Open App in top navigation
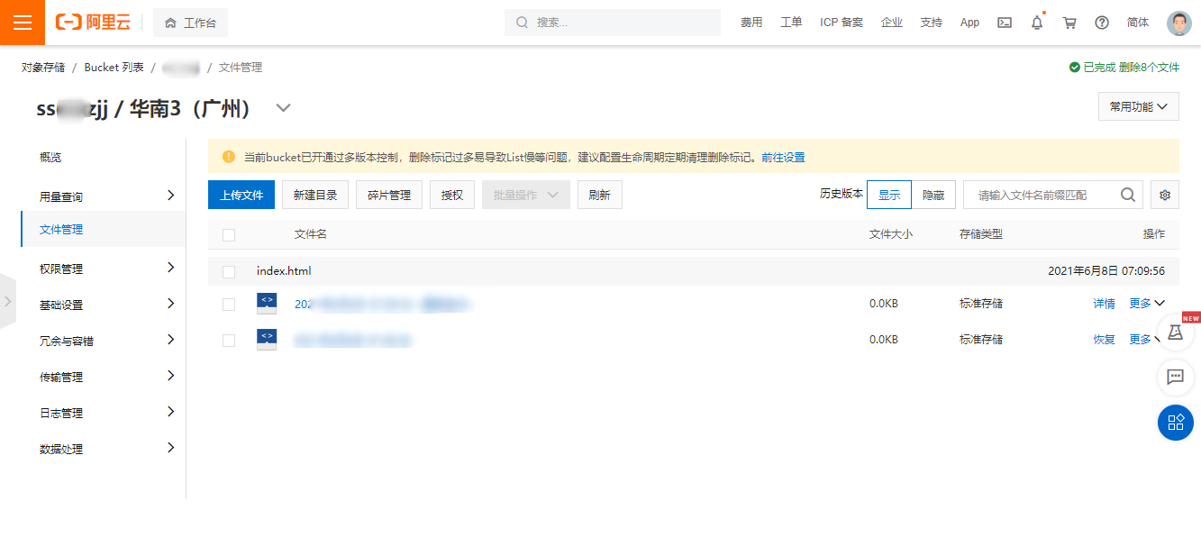 click(x=969, y=23)
